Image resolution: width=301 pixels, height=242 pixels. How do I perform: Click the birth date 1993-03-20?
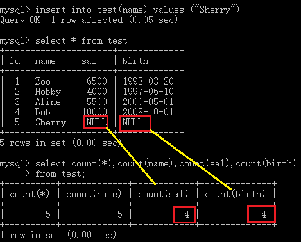pos(148,81)
